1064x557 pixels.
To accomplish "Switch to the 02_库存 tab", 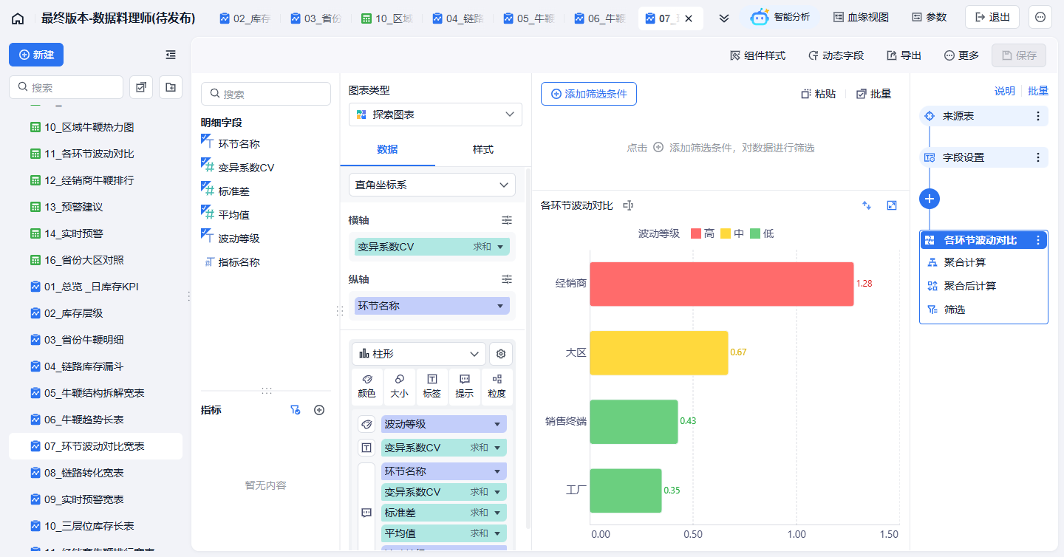I will (x=244, y=18).
